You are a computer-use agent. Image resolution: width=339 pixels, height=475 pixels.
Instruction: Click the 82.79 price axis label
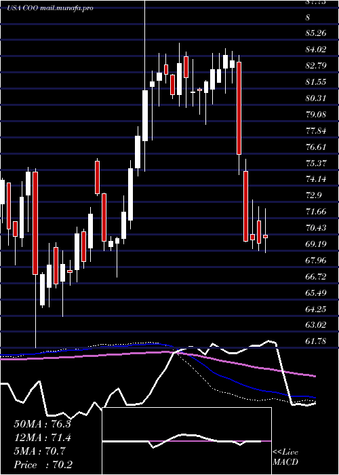click(316, 65)
